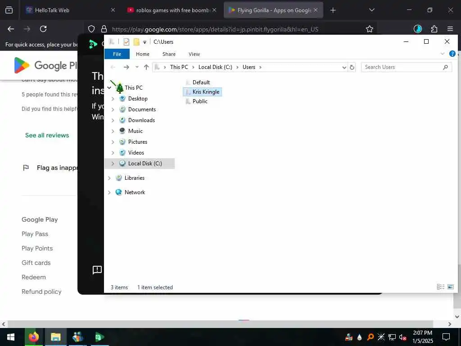Open the File tab in File Explorer

pos(117,54)
